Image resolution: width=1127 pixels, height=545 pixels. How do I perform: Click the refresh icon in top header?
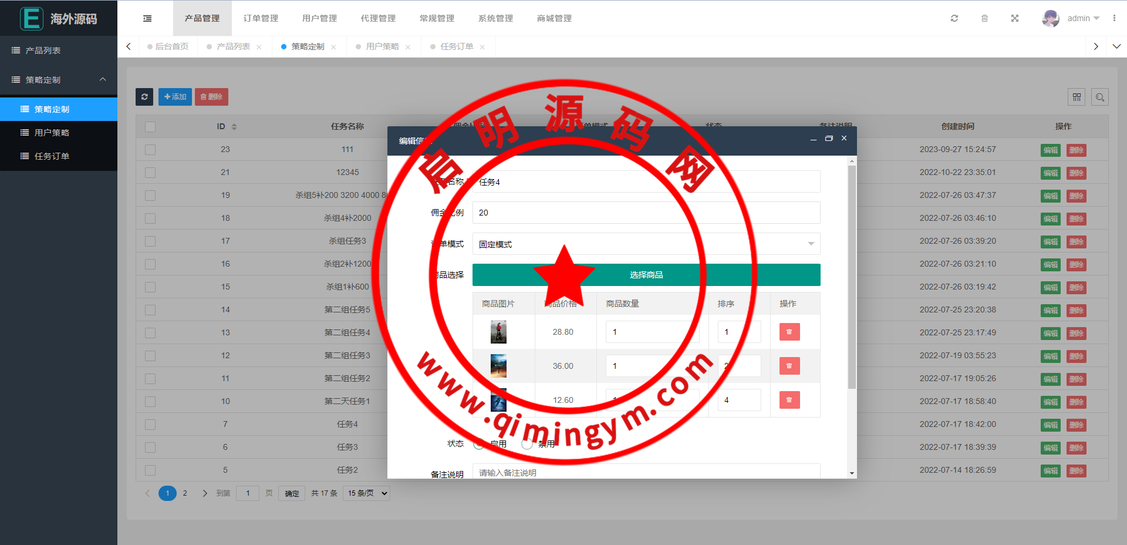click(x=954, y=18)
